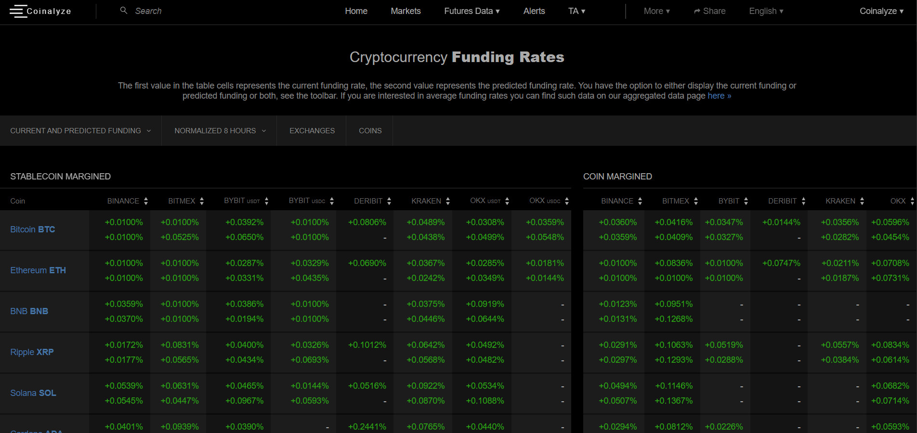This screenshot has width=917, height=433.
Task: Sort stablecoin DERIBIT column
Action: pos(389,201)
